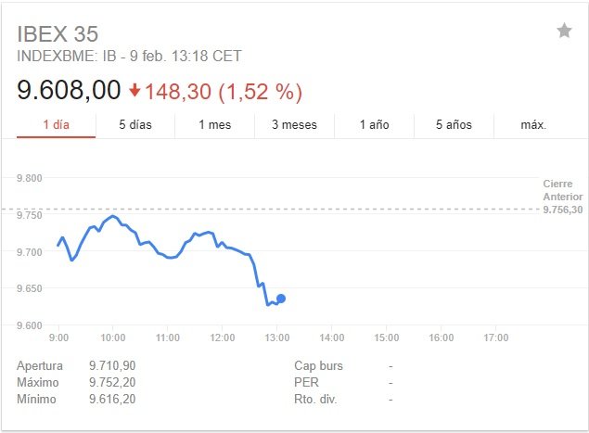View the 5 años chart tab
The image size is (589, 433).
coord(454,125)
